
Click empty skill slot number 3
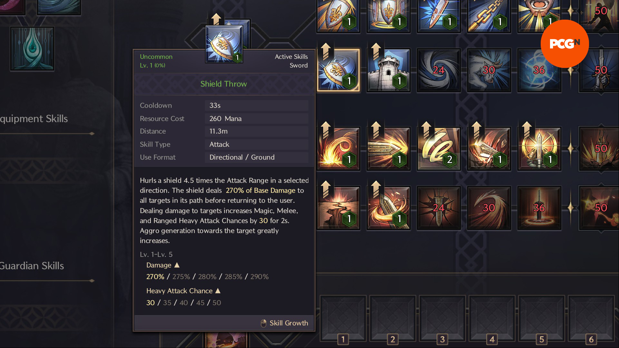(x=442, y=318)
